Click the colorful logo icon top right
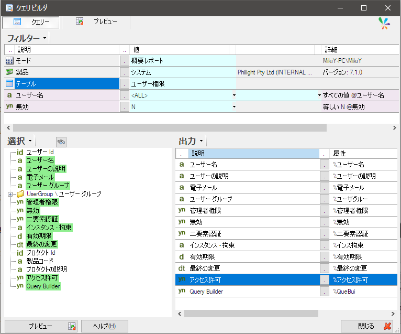The image size is (401, 334). click(384, 23)
